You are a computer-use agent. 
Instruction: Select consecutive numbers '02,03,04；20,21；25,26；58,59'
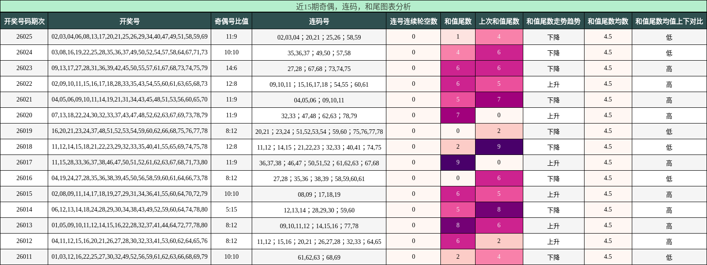(x=319, y=37)
